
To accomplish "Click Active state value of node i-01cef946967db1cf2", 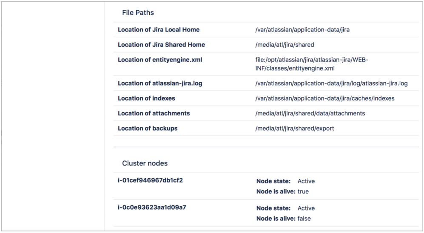I will [306, 181].
